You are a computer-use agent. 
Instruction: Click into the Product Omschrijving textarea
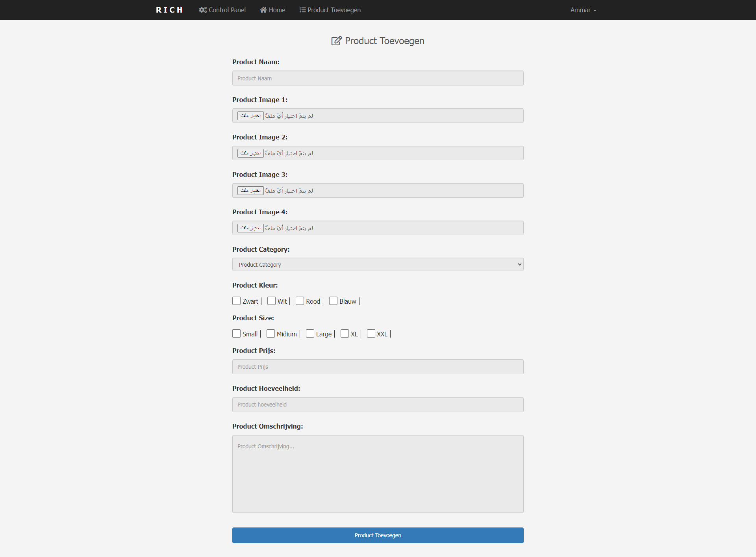[377, 473]
